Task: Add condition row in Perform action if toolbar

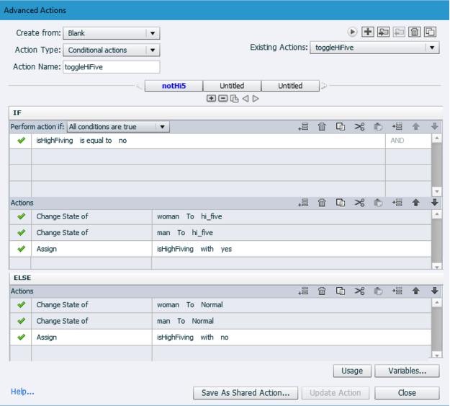Action: coord(303,126)
